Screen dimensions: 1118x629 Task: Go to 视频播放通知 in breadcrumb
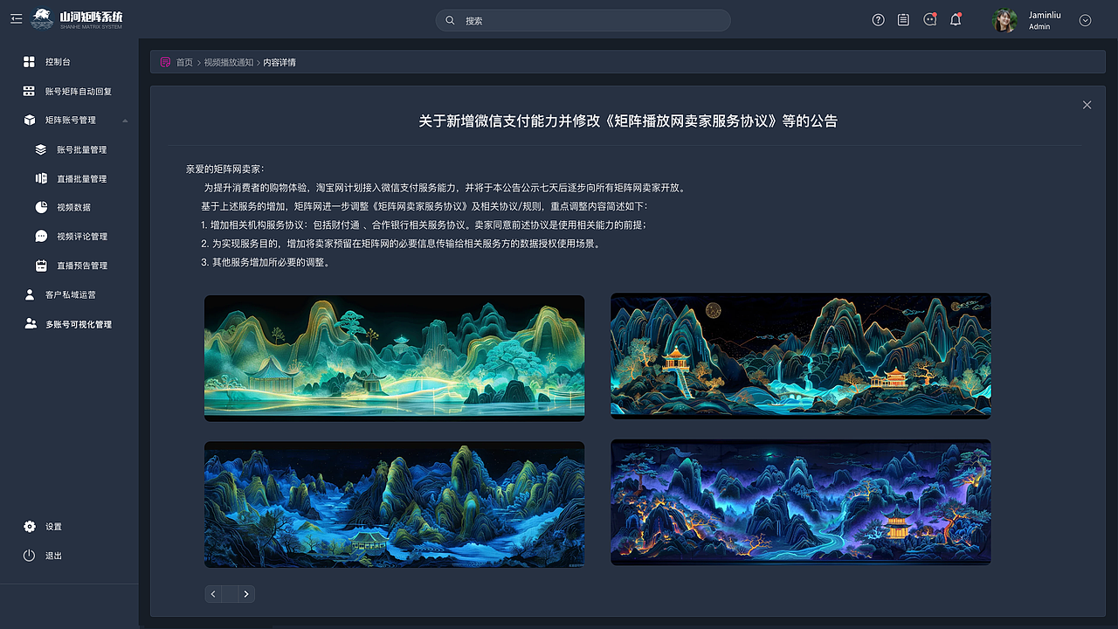(x=229, y=63)
